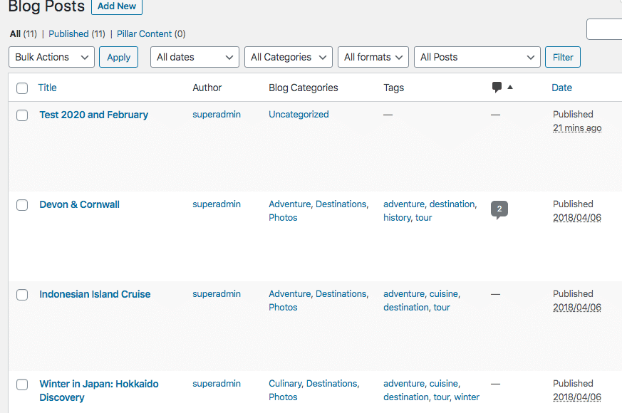
Task: Switch to the Published posts view
Action: click(x=70, y=33)
